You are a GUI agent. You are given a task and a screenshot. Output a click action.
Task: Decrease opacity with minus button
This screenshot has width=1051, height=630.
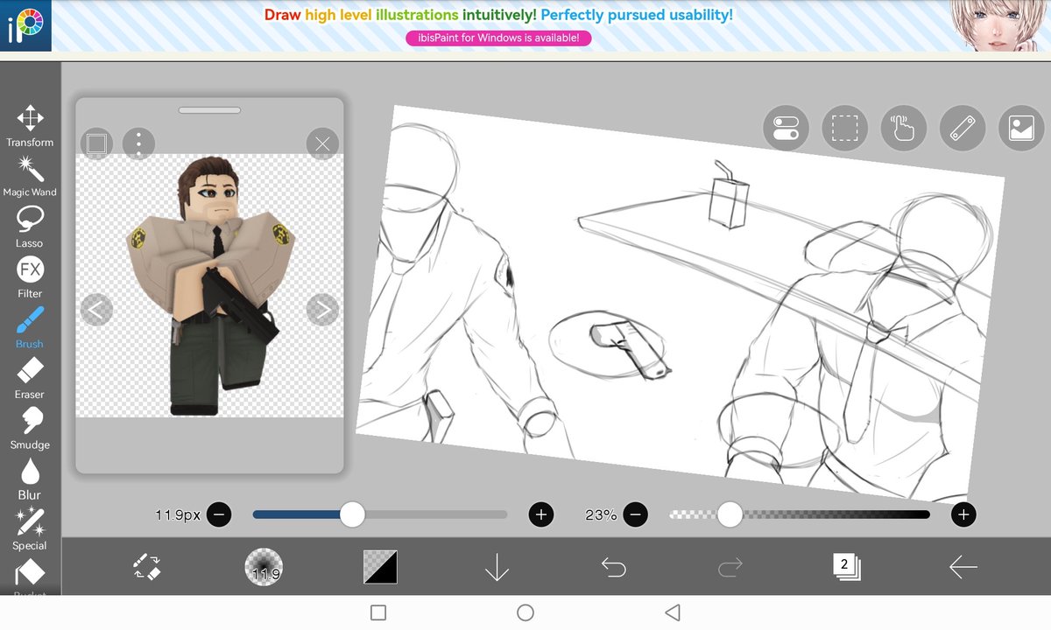pyautogui.click(x=636, y=514)
